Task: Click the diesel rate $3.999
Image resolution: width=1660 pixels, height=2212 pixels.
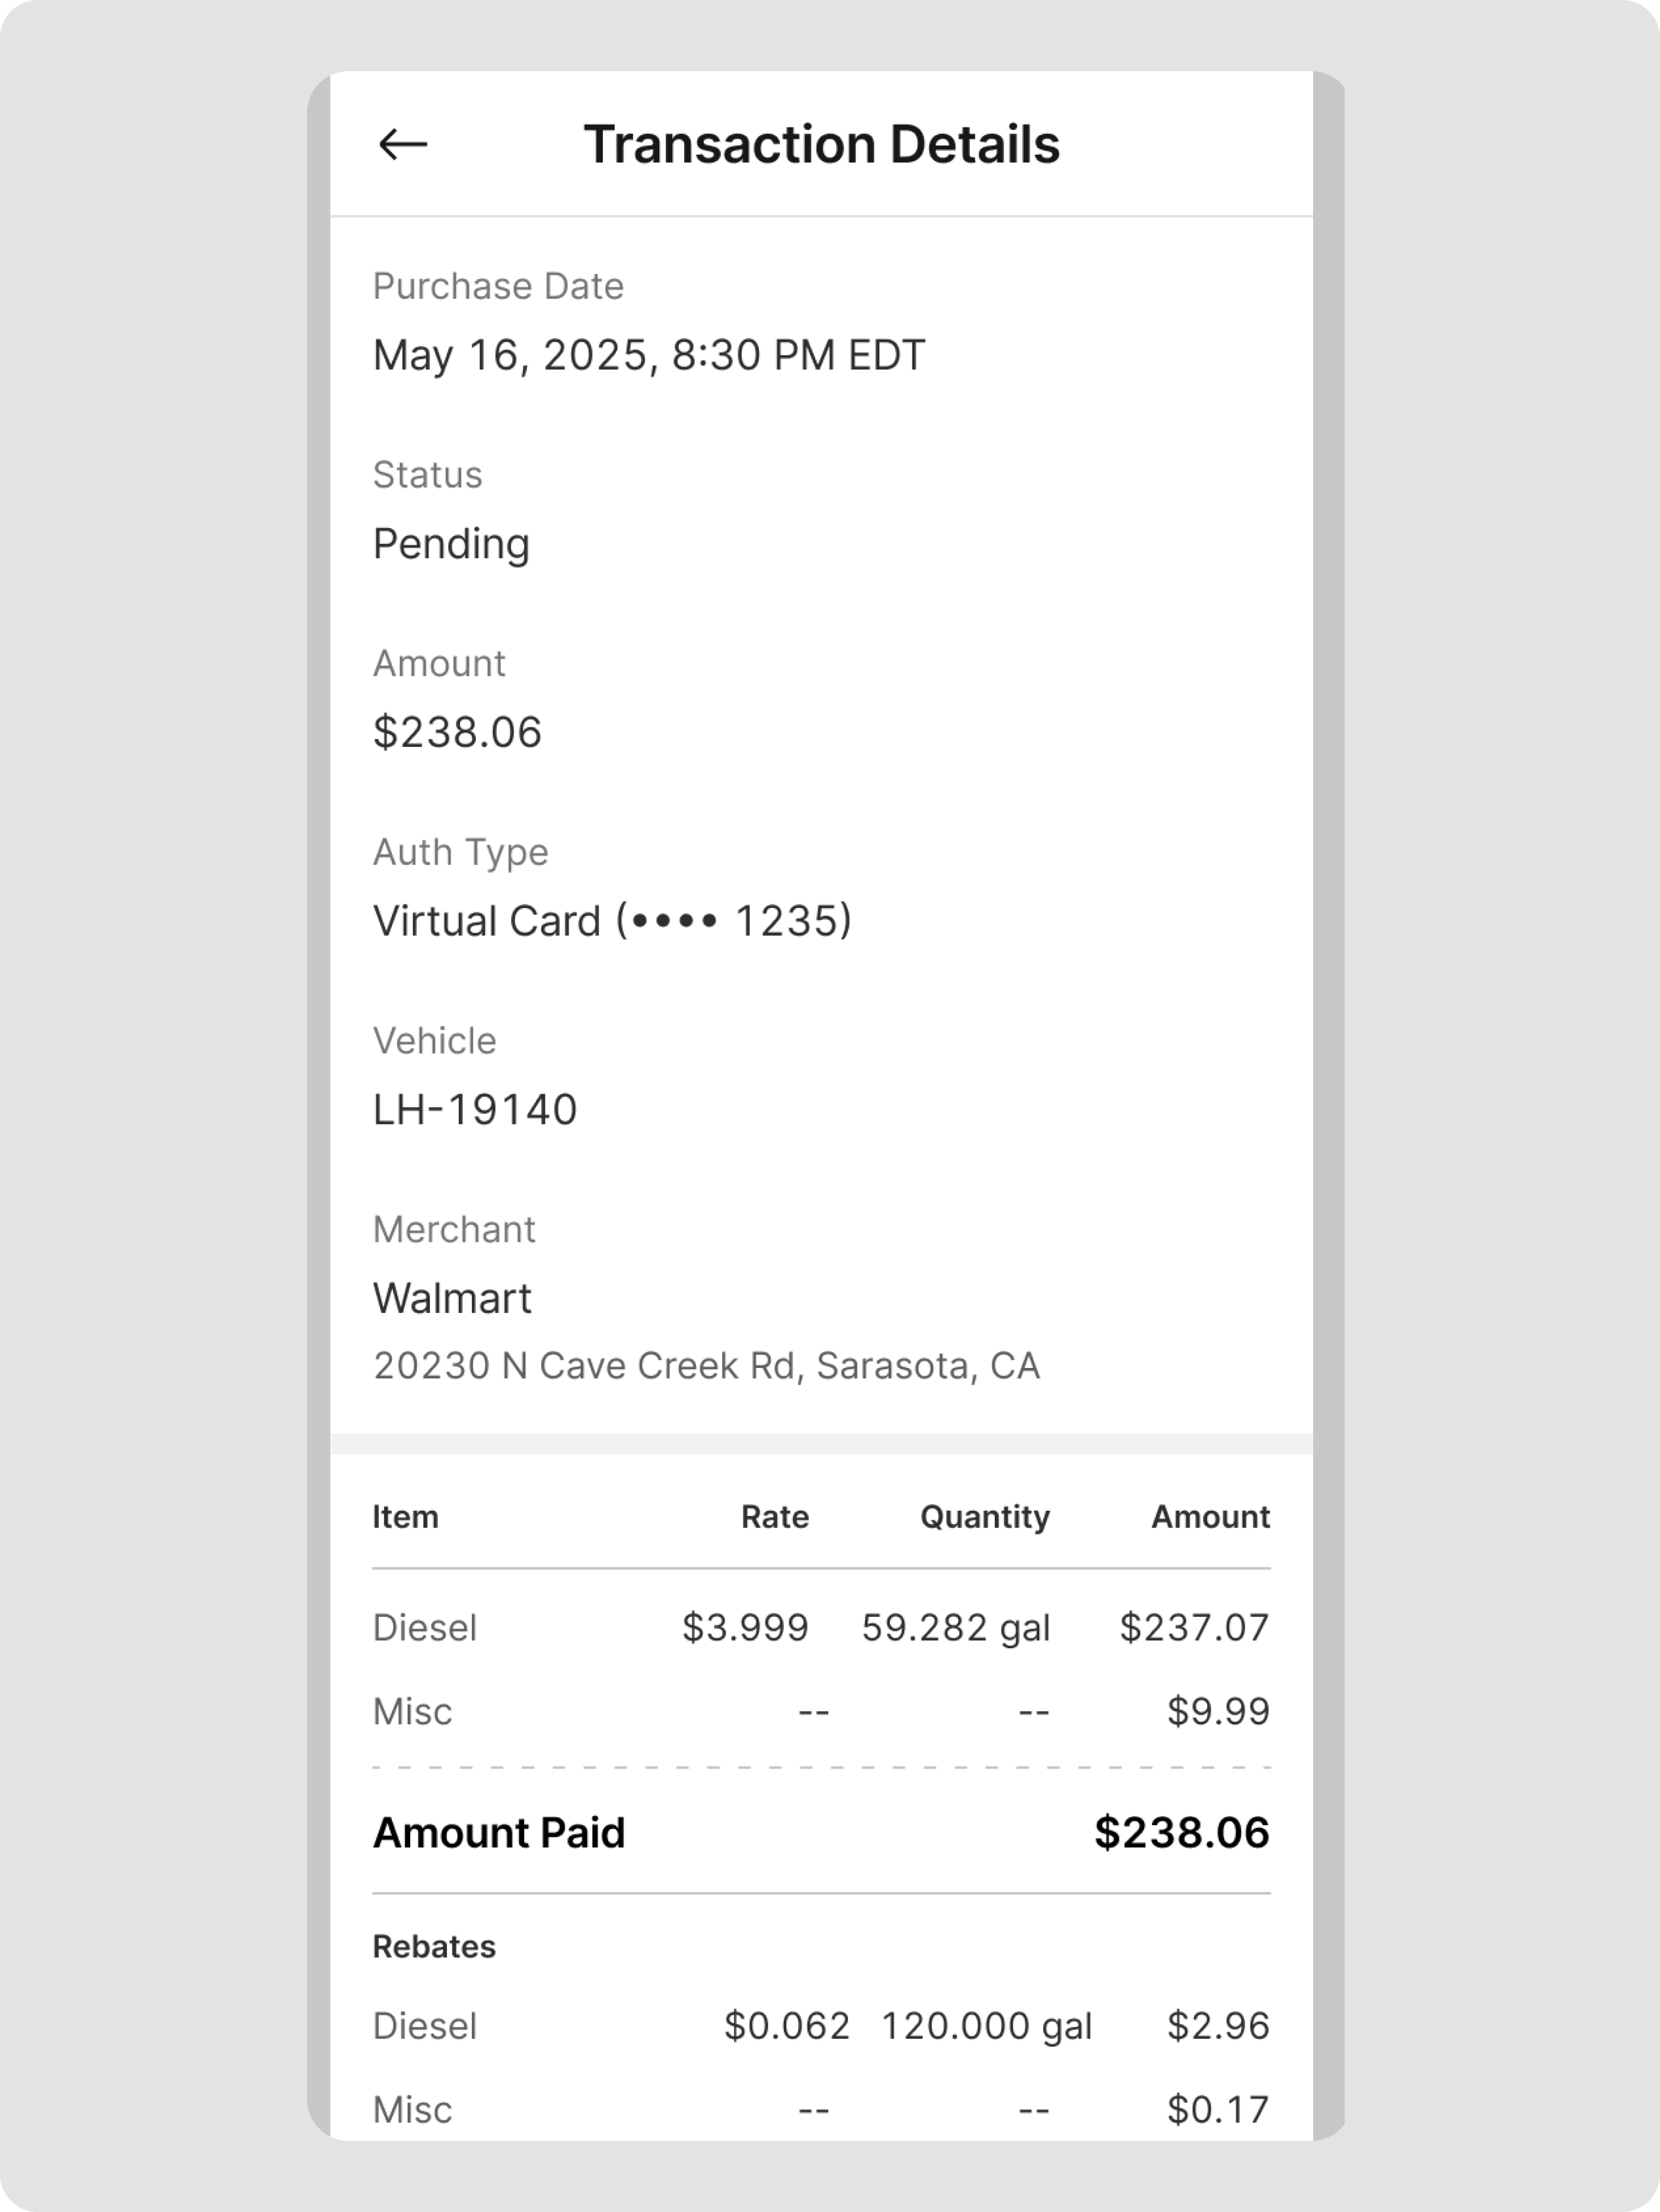Action: [745, 1628]
